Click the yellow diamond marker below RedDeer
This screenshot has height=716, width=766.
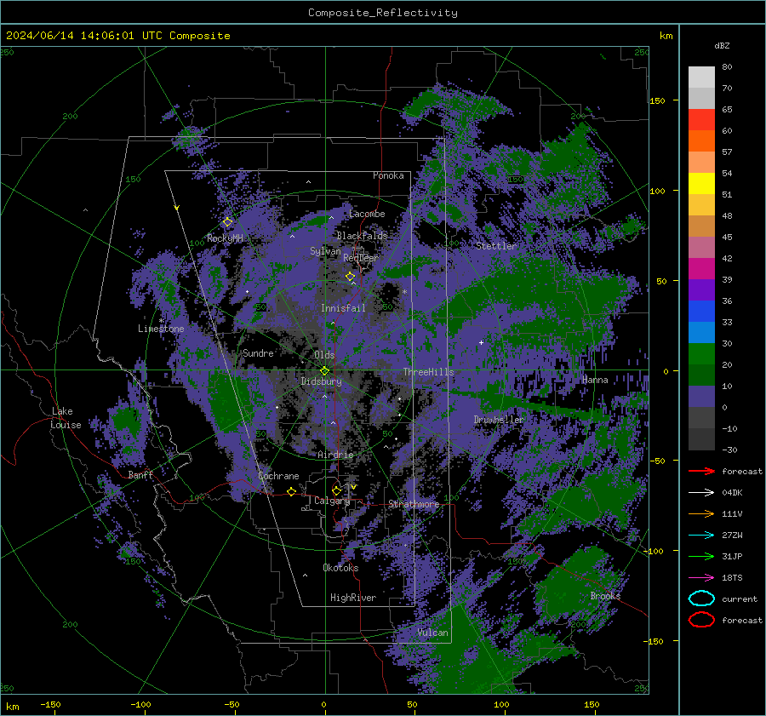pos(350,277)
